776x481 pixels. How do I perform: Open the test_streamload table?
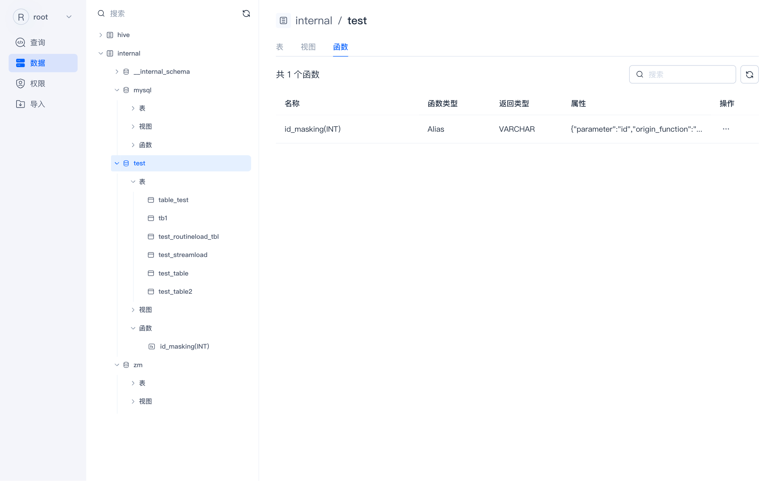(183, 255)
